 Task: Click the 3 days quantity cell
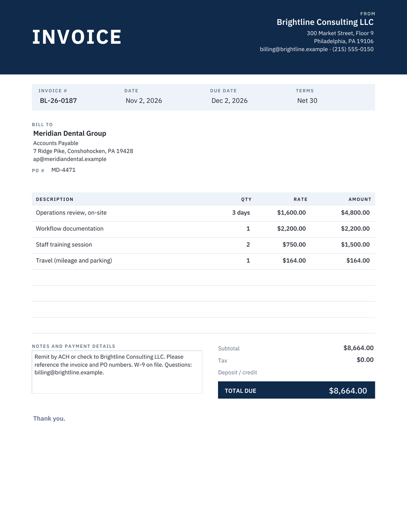(x=241, y=213)
